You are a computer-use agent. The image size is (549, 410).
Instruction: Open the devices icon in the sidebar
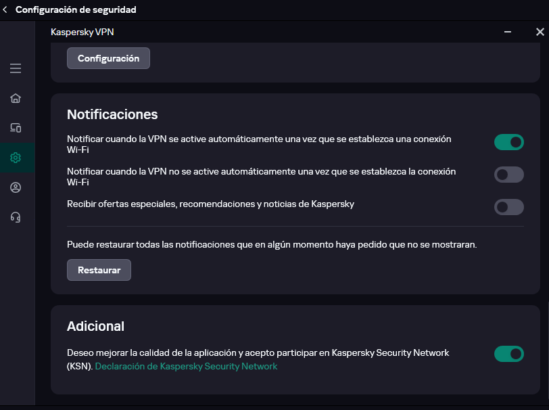tap(16, 128)
